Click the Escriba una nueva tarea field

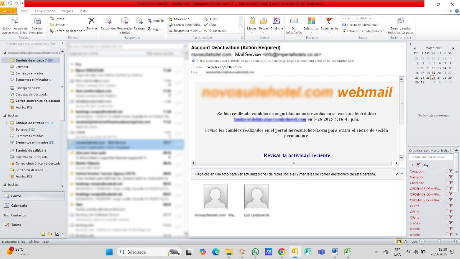coord(431,157)
